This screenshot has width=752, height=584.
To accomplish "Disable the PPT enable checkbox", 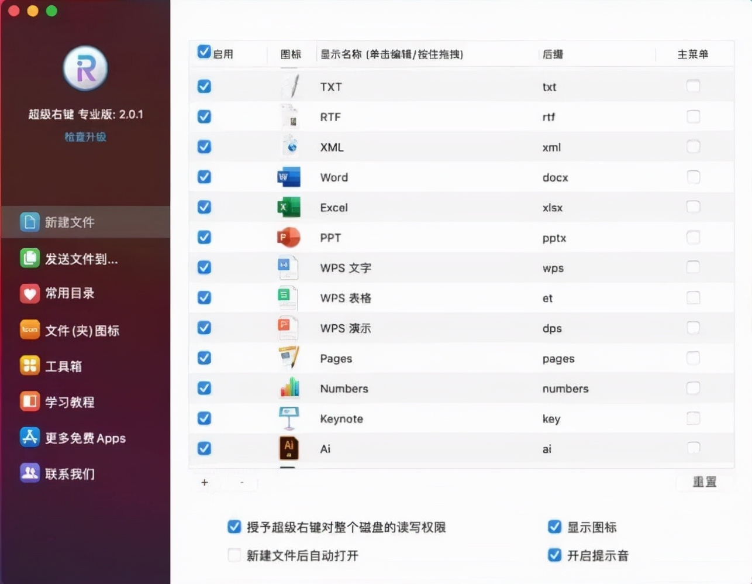I will click(204, 237).
